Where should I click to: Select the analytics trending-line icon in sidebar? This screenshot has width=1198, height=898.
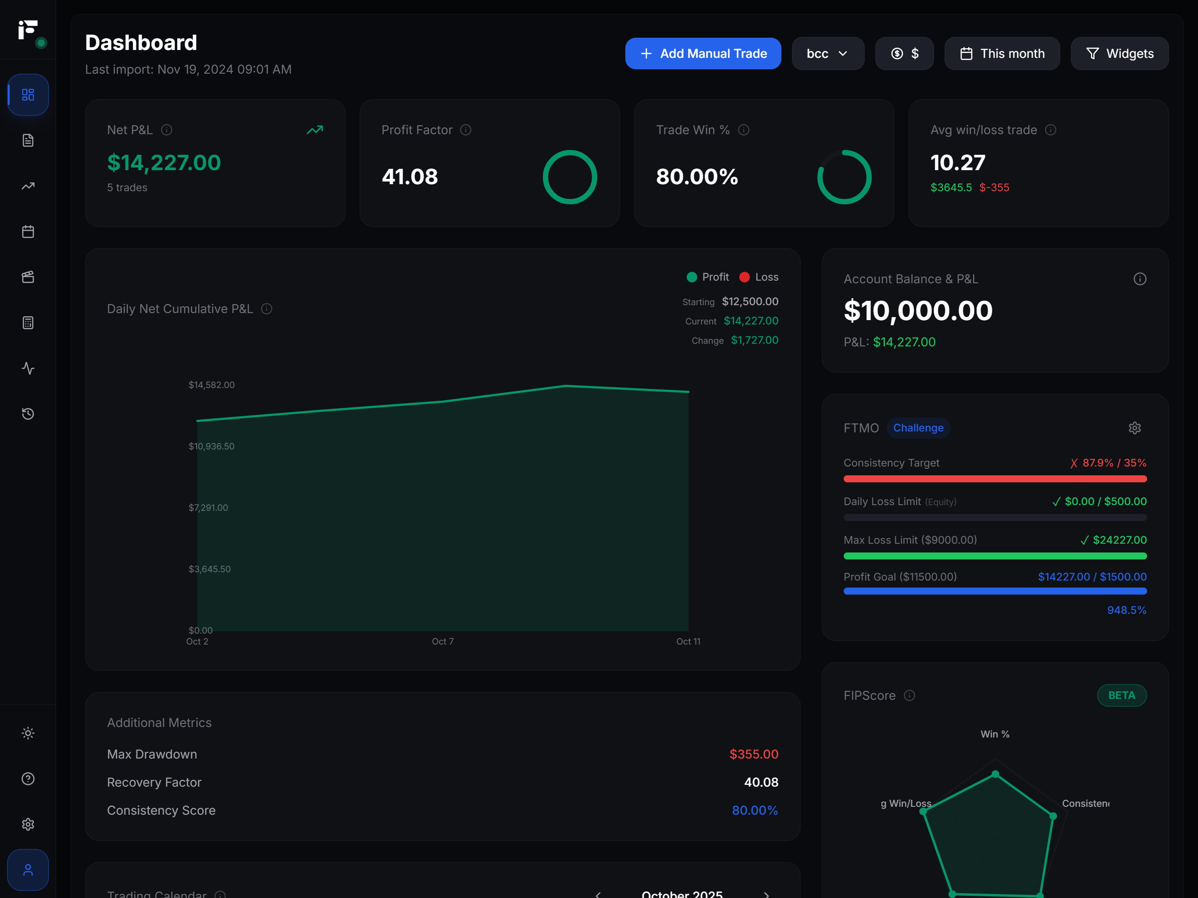(x=28, y=186)
